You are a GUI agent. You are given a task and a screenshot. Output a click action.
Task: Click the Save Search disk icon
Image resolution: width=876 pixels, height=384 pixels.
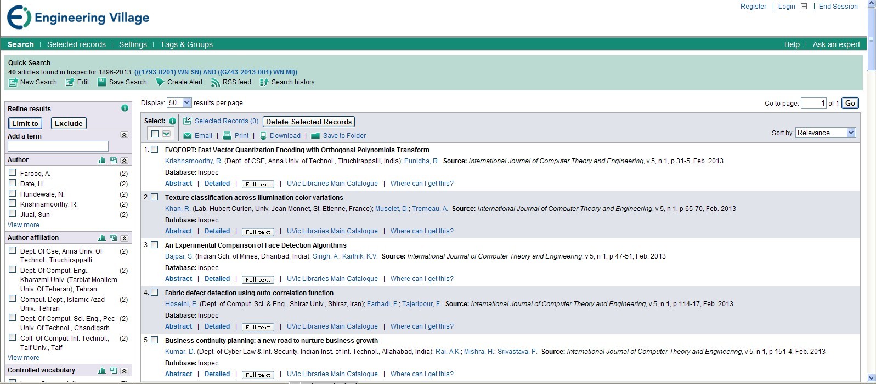tap(102, 82)
